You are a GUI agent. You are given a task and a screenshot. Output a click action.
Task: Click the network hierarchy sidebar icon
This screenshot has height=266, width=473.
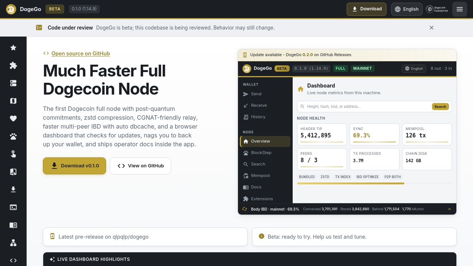tap(13, 243)
